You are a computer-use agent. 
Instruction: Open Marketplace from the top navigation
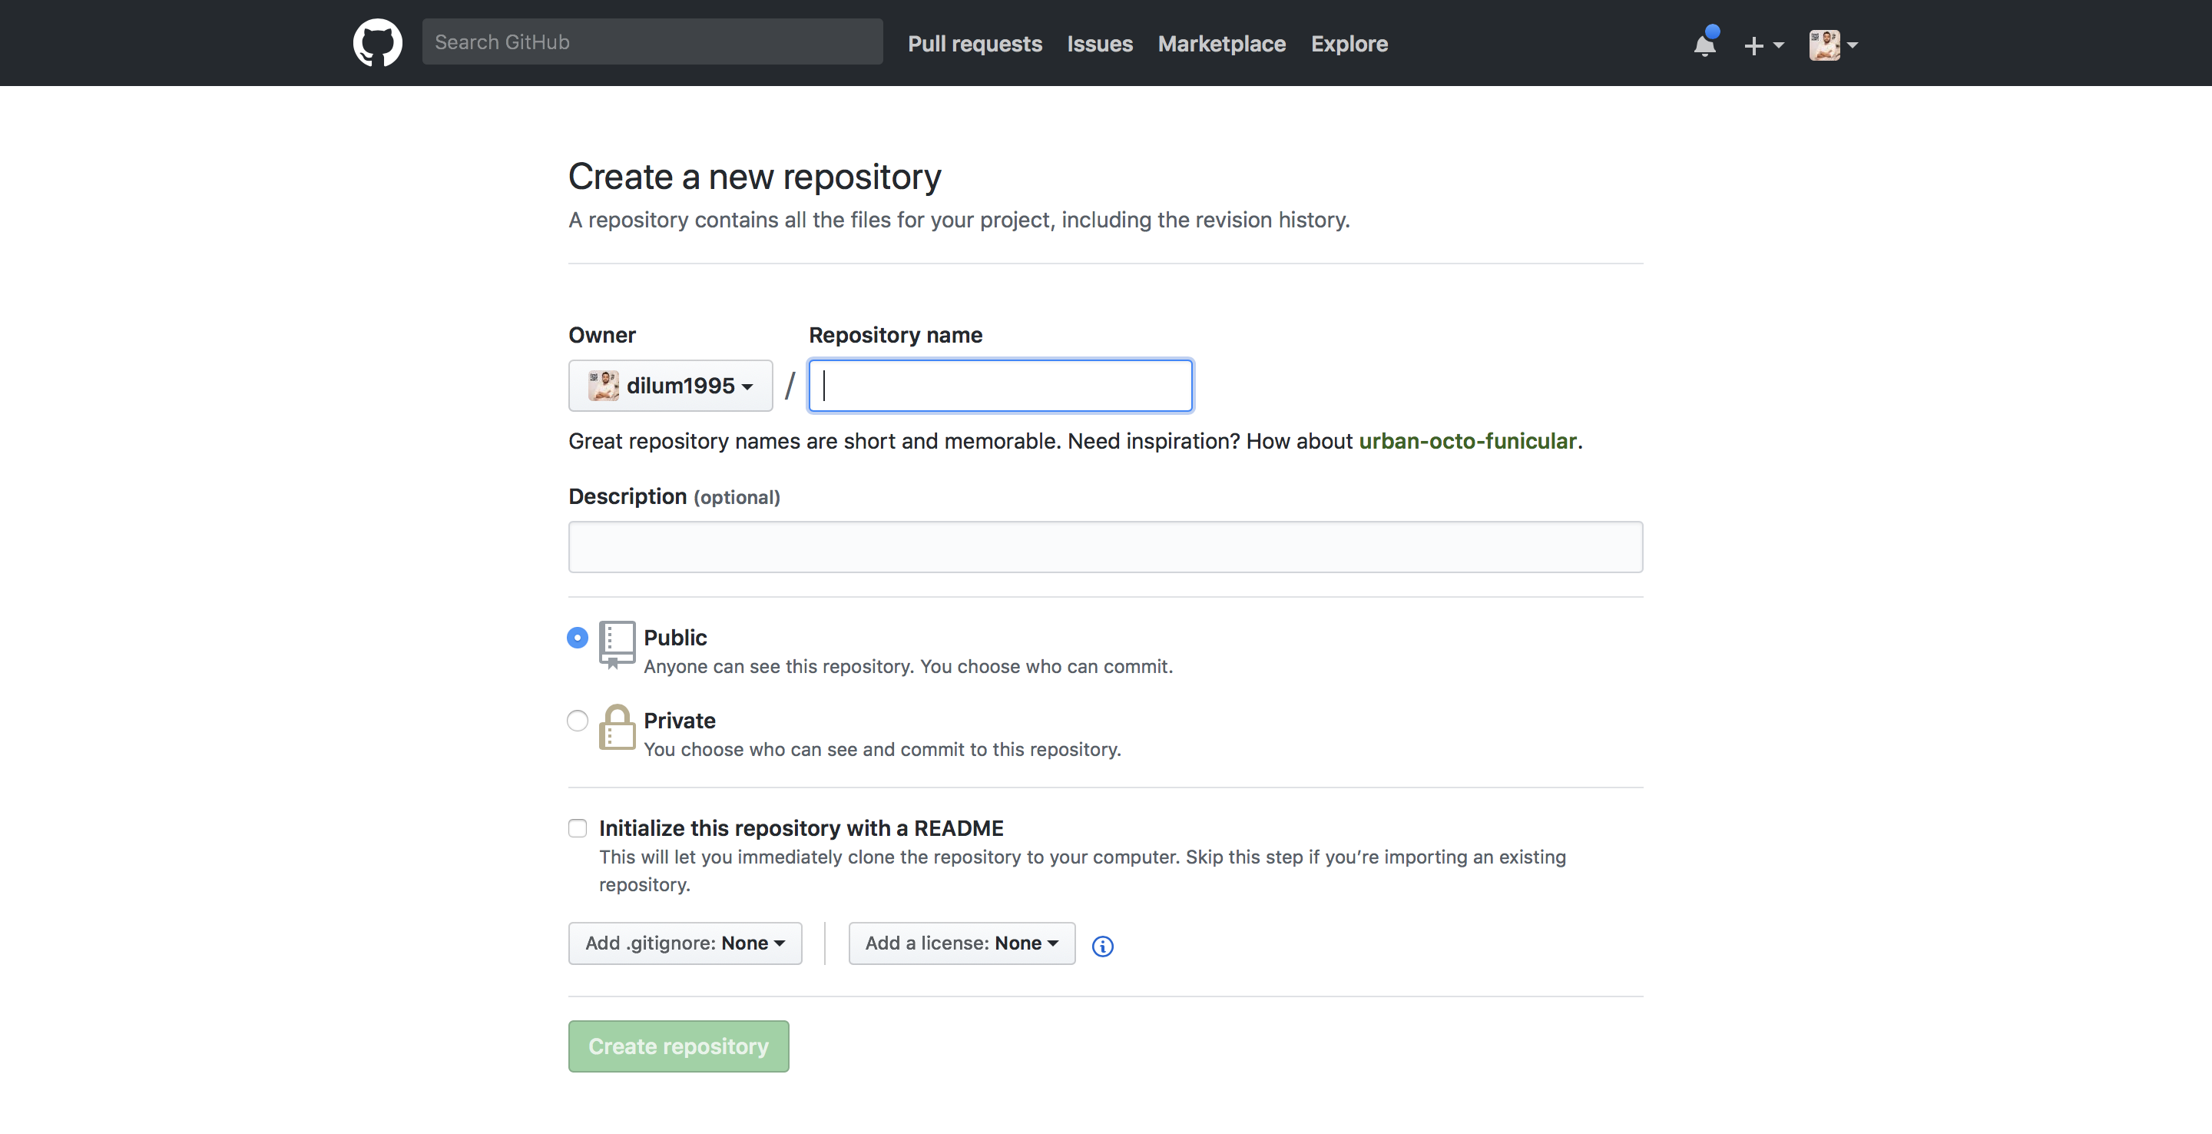[1221, 44]
